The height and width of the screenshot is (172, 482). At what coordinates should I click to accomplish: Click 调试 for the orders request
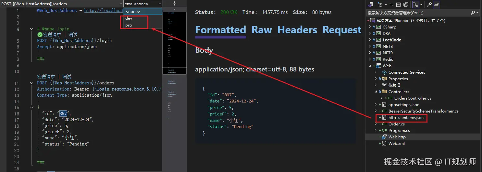click(x=67, y=77)
